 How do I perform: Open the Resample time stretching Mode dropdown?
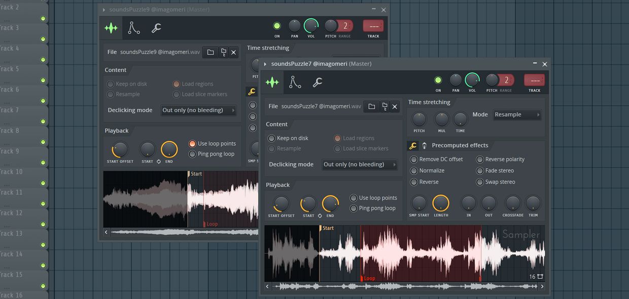517,114
